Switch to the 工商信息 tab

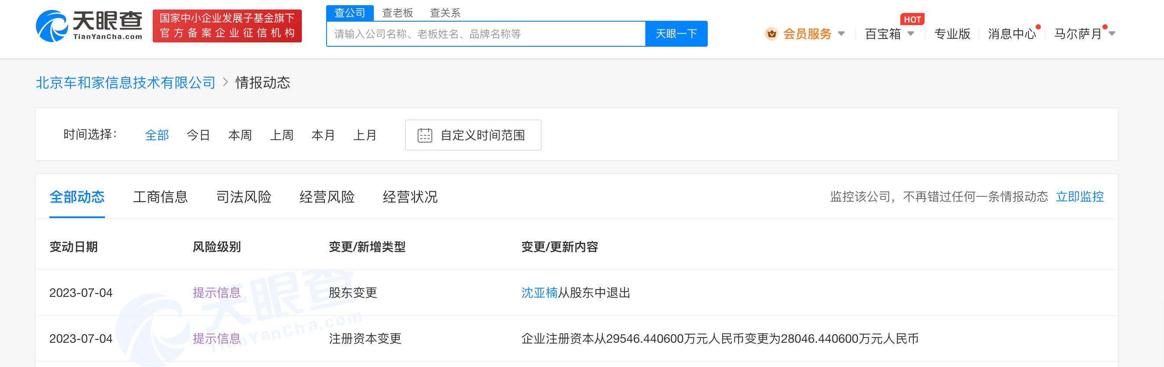[160, 197]
